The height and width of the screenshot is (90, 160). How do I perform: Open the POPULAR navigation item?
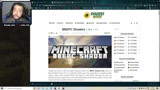pos(69,23)
